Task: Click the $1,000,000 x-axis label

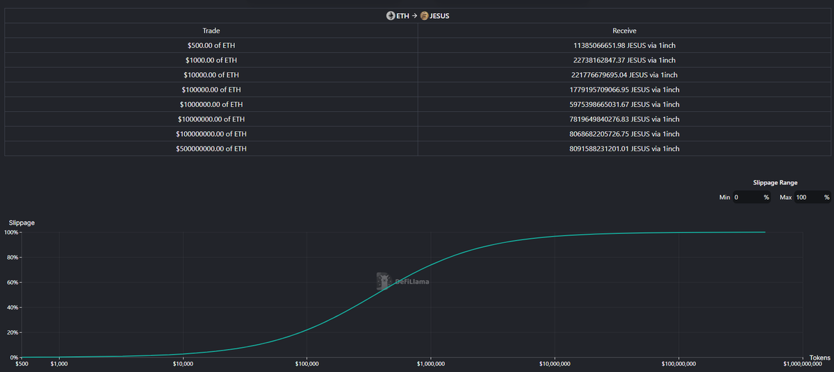Action: (x=430, y=364)
